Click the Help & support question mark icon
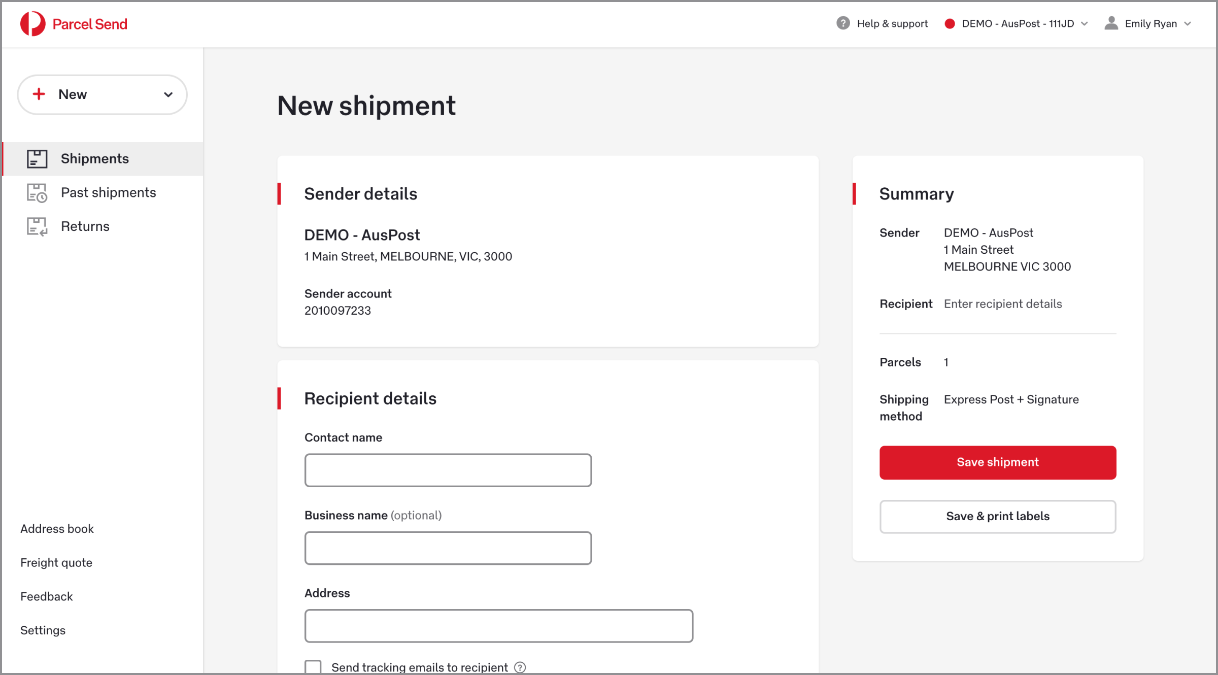The height and width of the screenshot is (675, 1218). (x=843, y=23)
